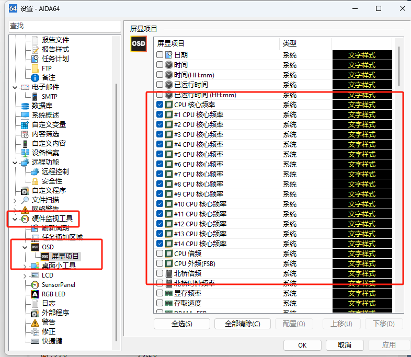Select the OSD tree node icon
The width and height of the screenshot is (411, 357).
point(35,247)
